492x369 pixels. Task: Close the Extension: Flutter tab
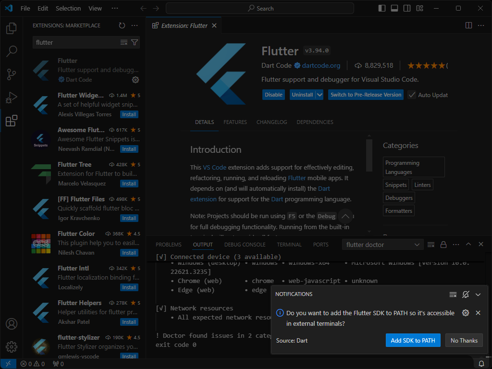(214, 25)
